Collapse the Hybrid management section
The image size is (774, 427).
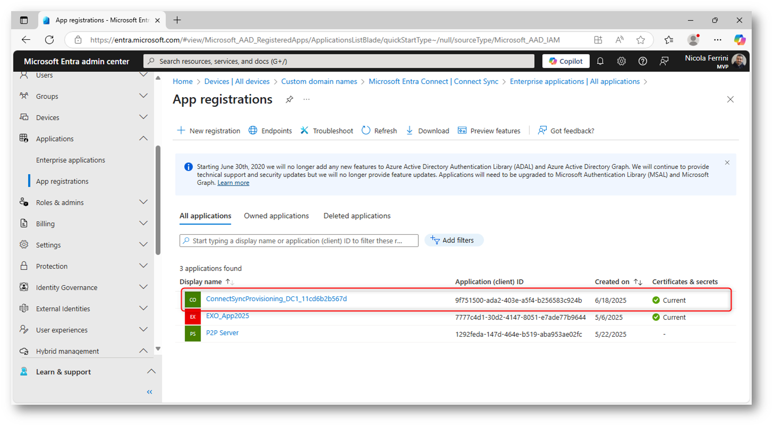click(x=143, y=351)
